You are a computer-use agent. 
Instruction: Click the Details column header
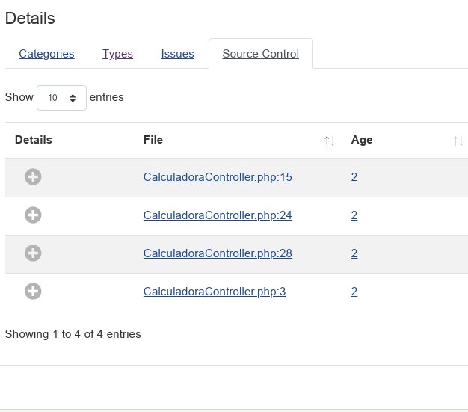34,140
